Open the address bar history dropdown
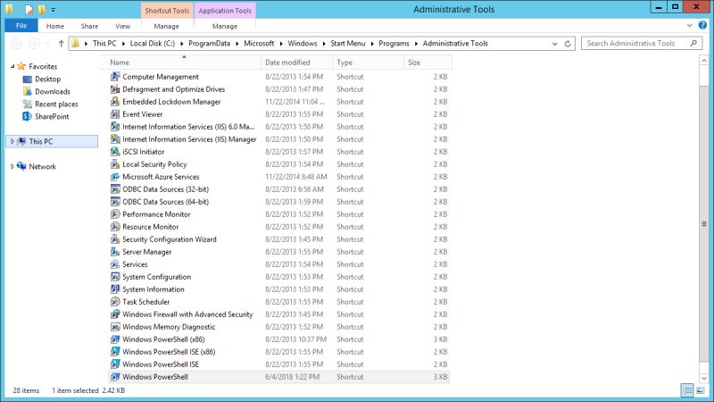 [554, 44]
